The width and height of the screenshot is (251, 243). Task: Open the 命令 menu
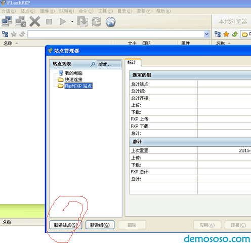coord(86,11)
